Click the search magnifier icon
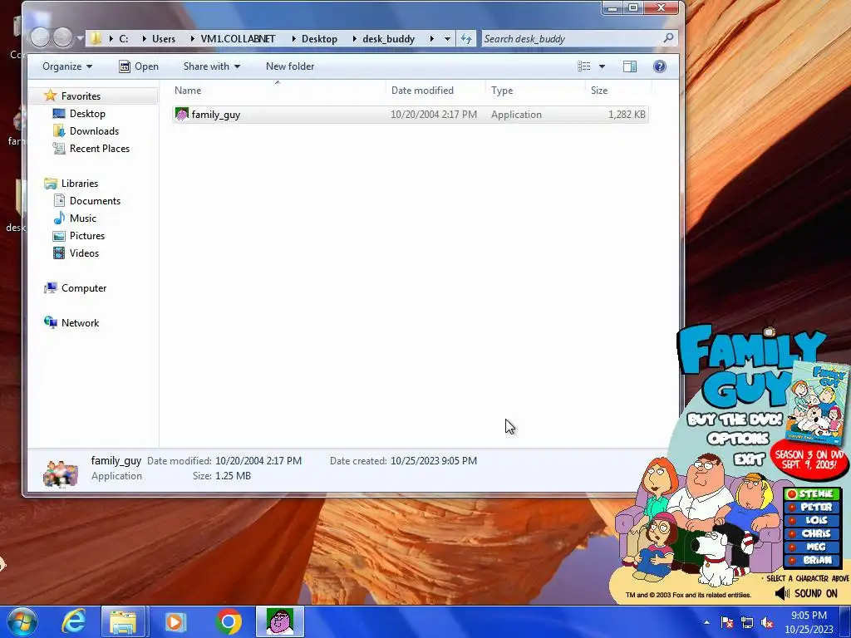This screenshot has height=638, width=851. (668, 38)
